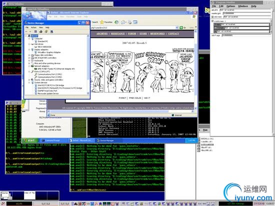Click Device Manager scrollbar down arrow

(88, 93)
